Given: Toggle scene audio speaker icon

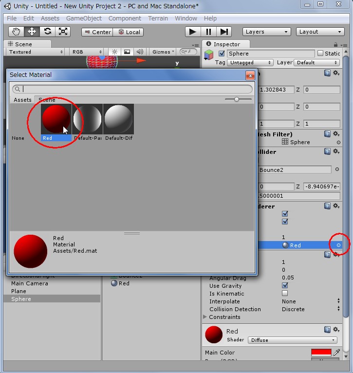Looking at the screenshot, I should coord(140,52).
